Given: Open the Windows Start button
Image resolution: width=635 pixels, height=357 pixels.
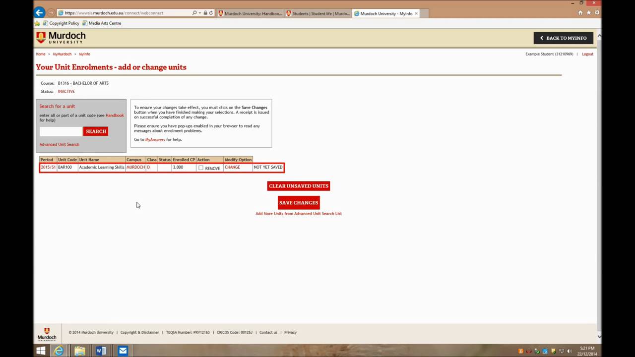Looking at the screenshot, I should [41, 351].
